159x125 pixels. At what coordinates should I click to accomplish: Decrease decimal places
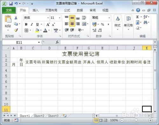tap(100, 30)
